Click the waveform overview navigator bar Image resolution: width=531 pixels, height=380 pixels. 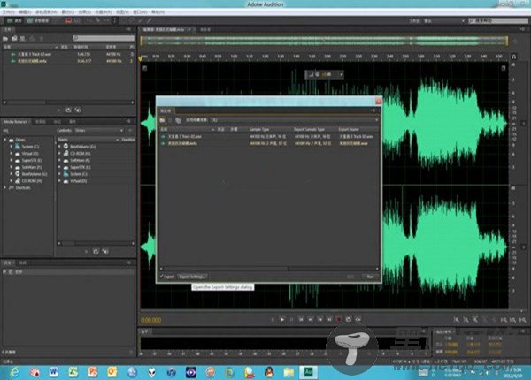coord(324,41)
